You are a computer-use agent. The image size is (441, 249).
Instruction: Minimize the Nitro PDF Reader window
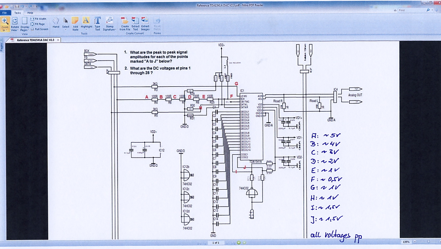coord(424,3)
